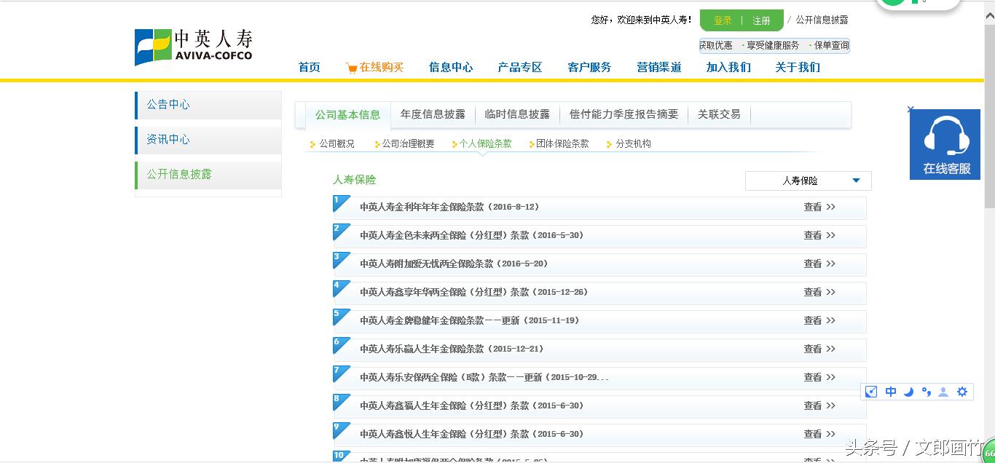Click the pinyin input mode icon
The image size is (995, 463).
871,391
